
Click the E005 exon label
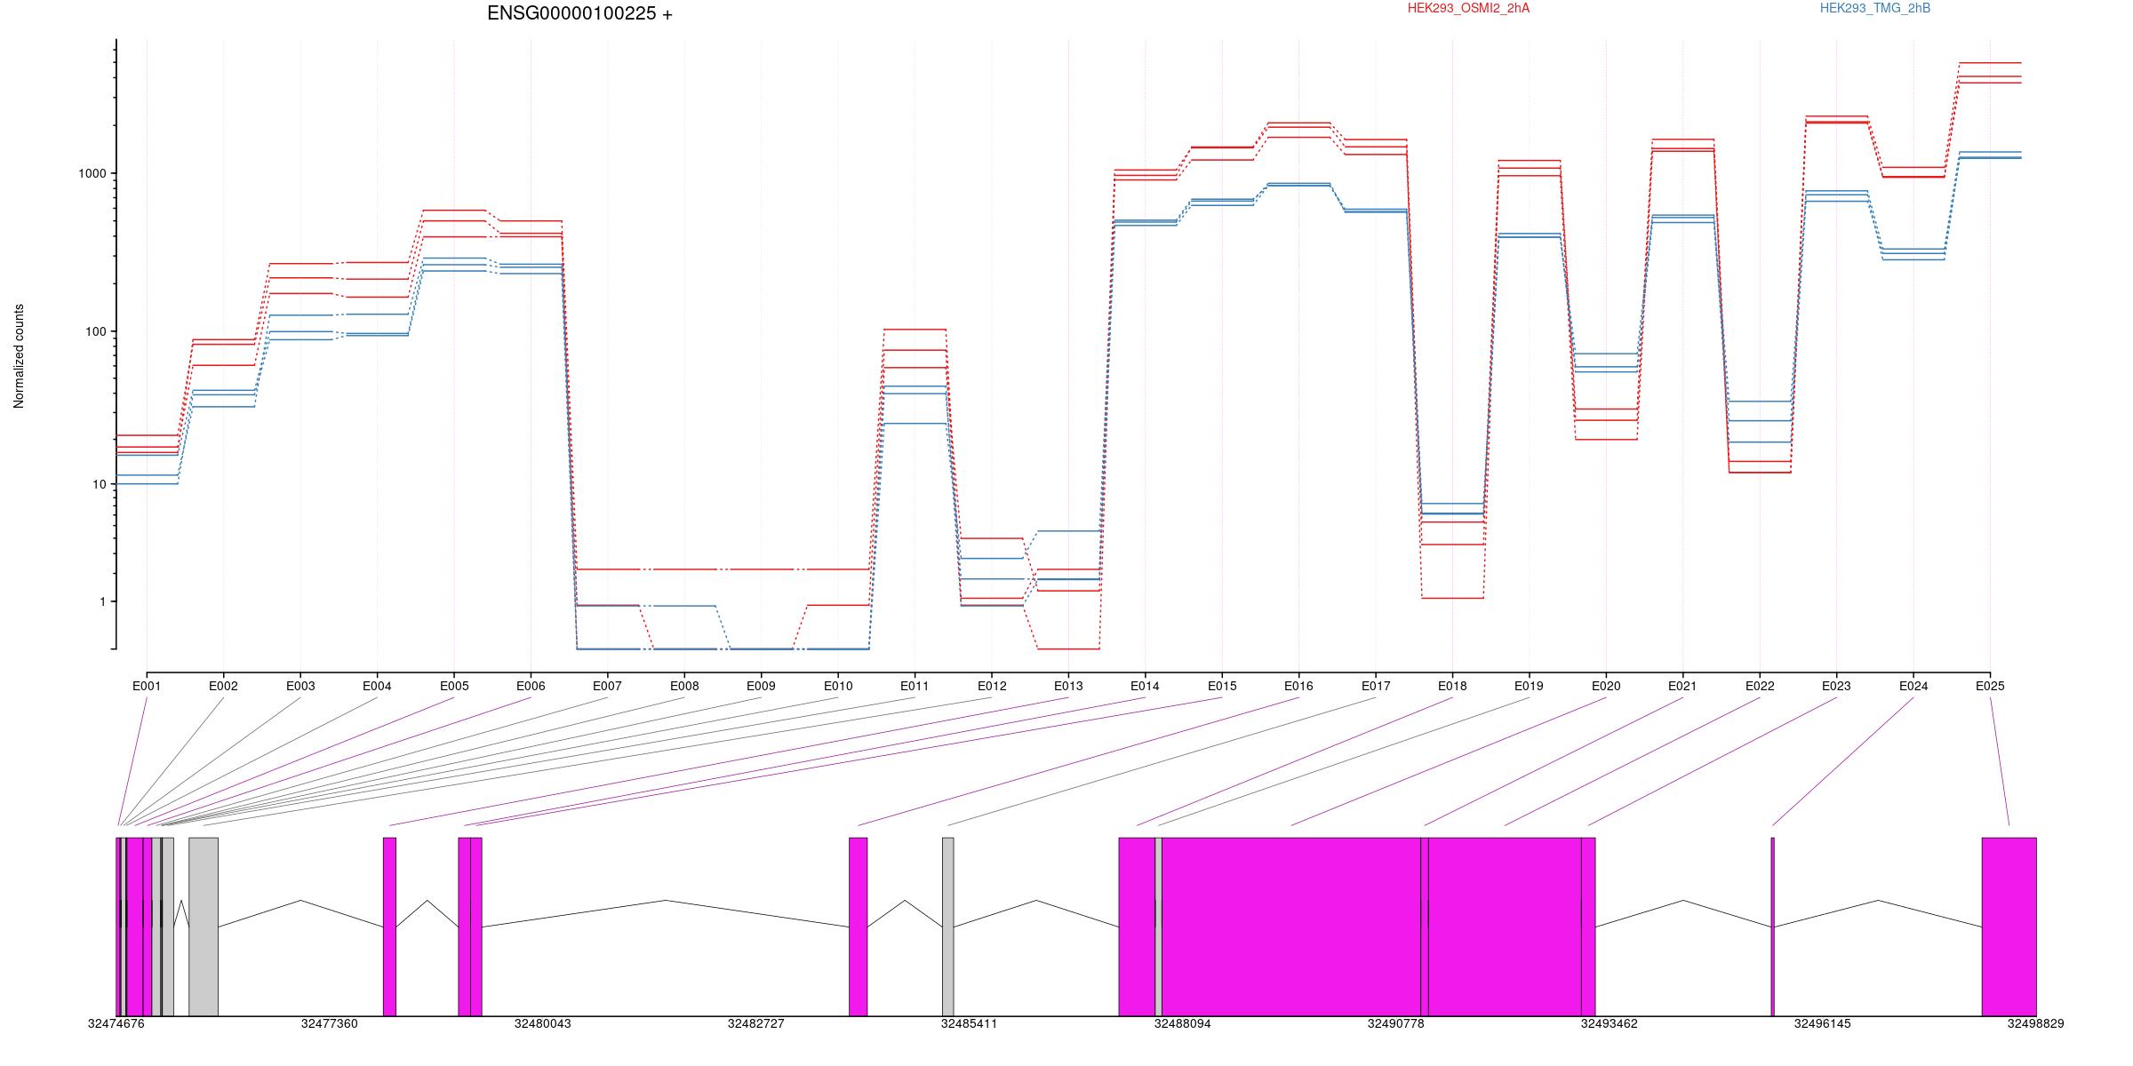[x=454, y=686]
